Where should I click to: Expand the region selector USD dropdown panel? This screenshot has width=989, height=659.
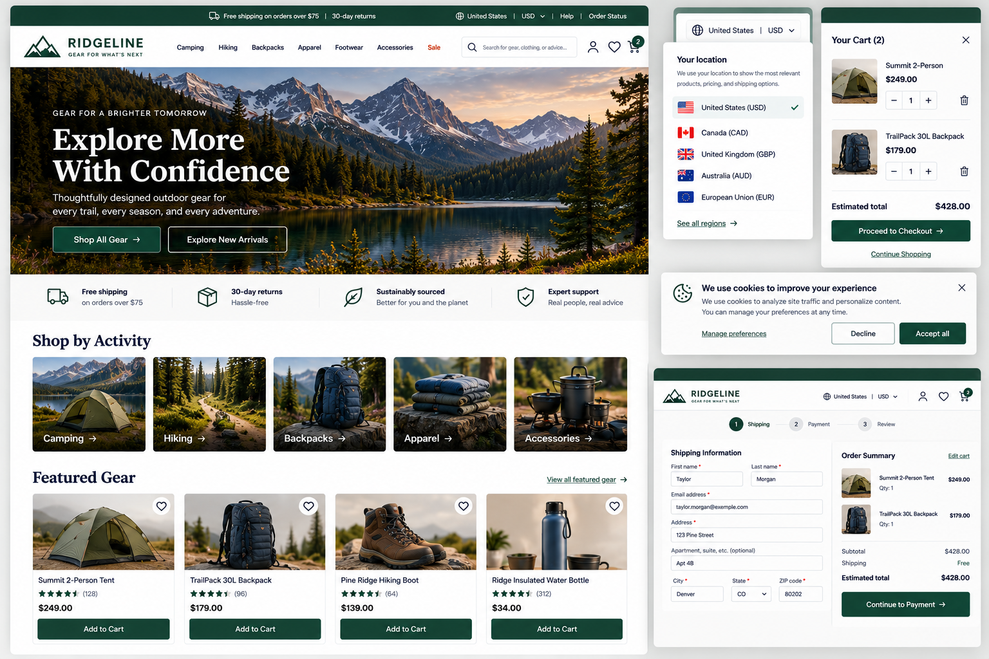[781, 30]
